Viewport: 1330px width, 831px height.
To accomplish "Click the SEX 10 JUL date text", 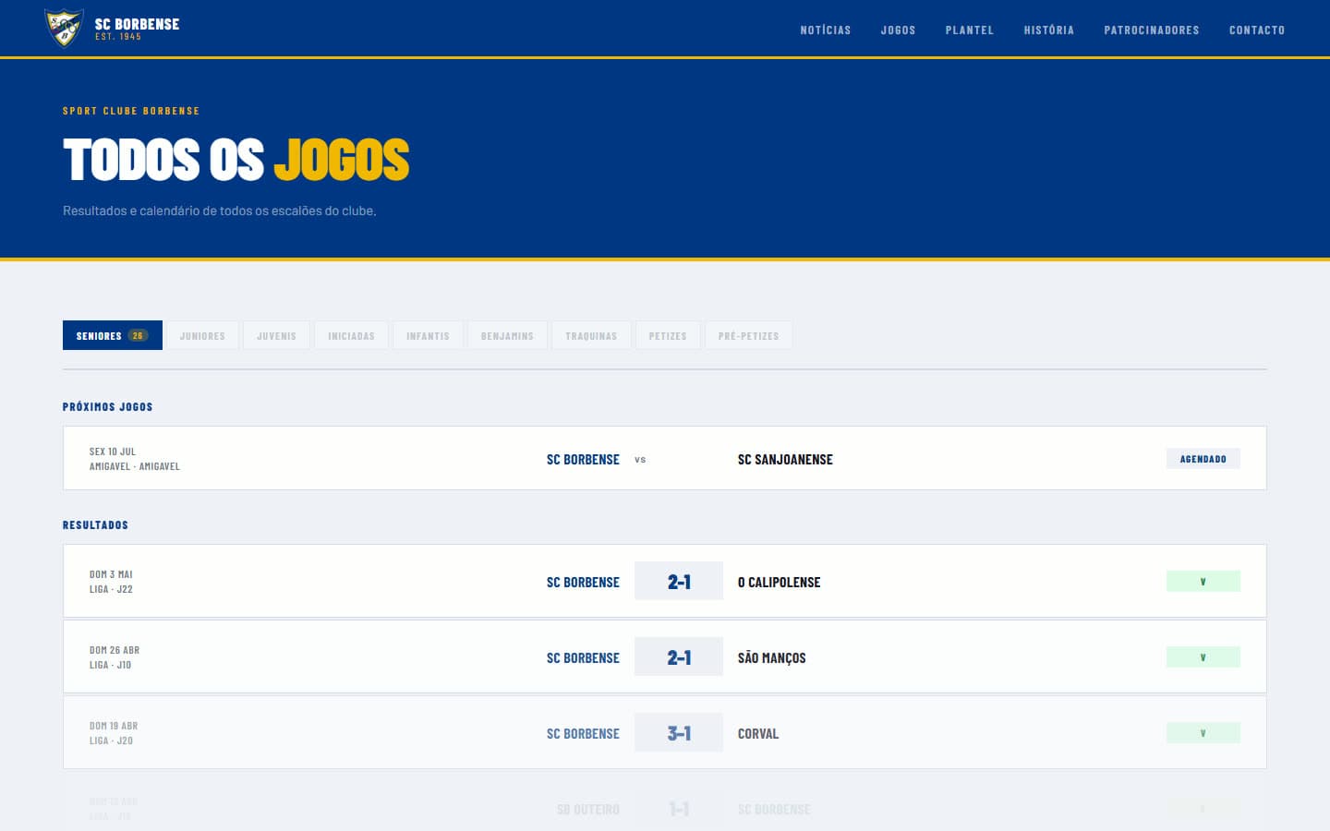I will [113, 452].
